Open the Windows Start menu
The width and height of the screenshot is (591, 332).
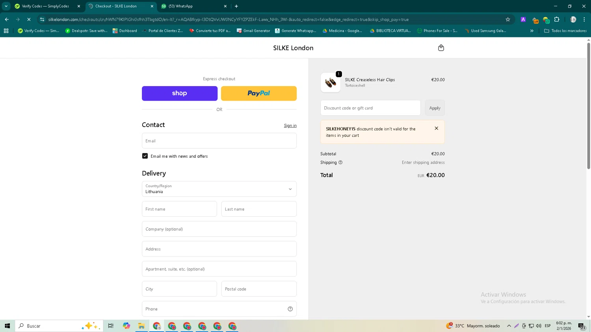(x=7, y=326)
